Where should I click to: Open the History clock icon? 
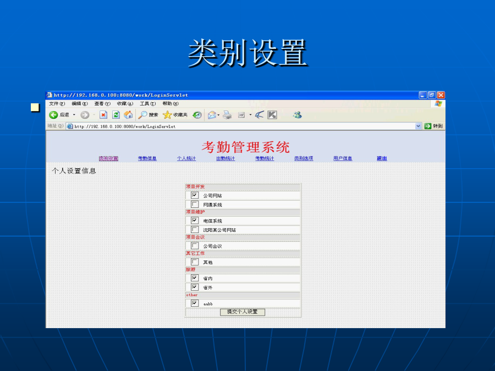coord(197,115)
